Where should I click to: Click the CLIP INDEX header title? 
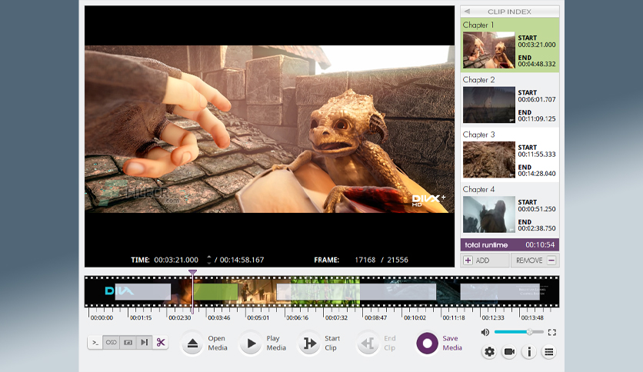pyautogui.click(x=509, y=12)
